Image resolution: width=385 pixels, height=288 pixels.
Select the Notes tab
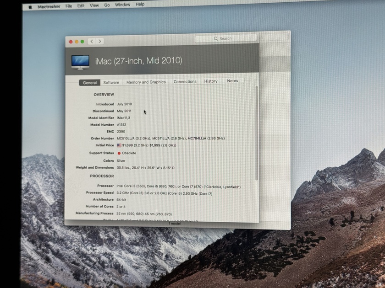click(232, 80)
